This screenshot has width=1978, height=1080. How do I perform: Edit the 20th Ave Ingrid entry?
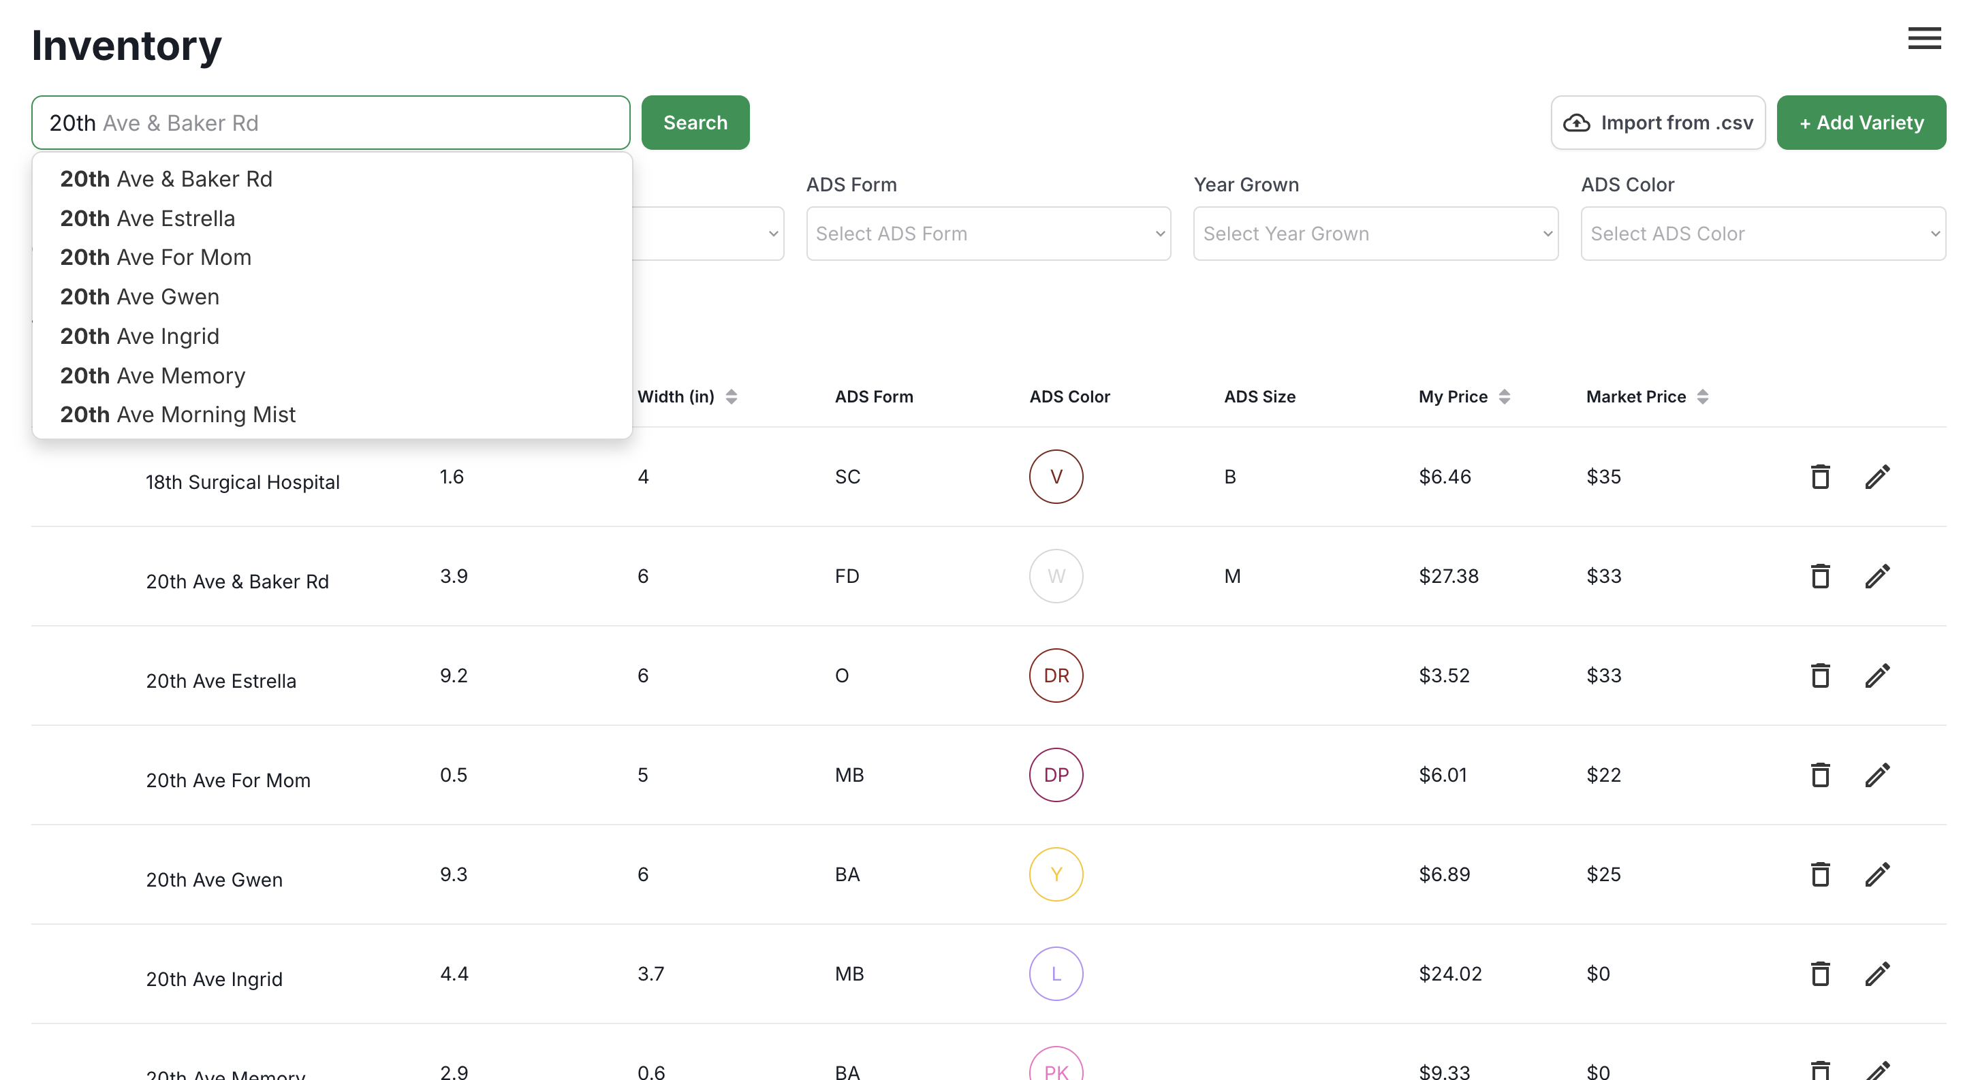point(1877,974)
